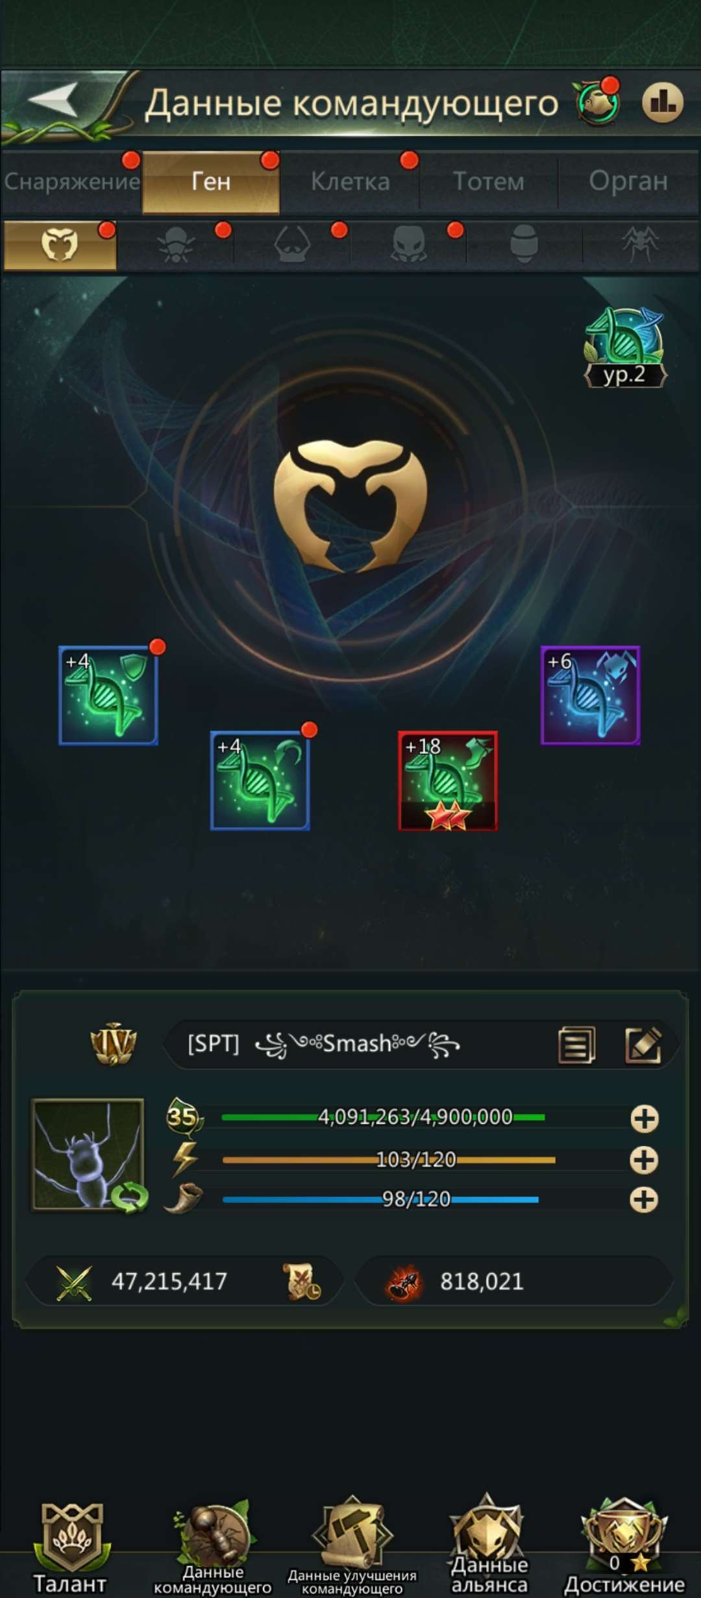Open the Тотем tab
The height and width of the screenshot is (1598, 701).
pyautogui.click(x=488, y=181)
